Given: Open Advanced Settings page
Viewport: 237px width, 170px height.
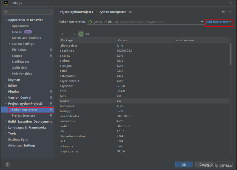Looking at the screenshot, I should (x=22, y=145).
